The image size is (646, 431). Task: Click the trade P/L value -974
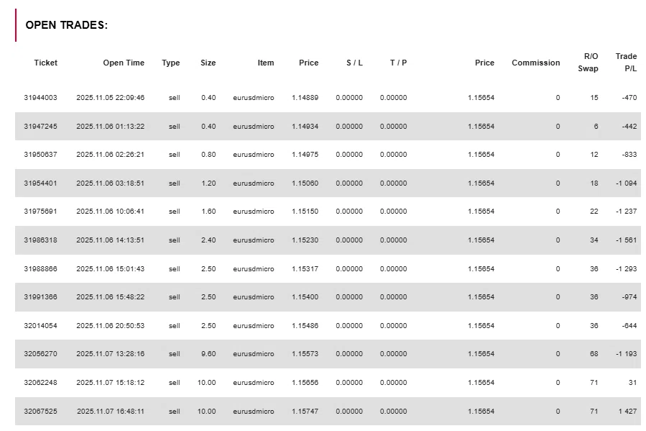click(629, 297)
